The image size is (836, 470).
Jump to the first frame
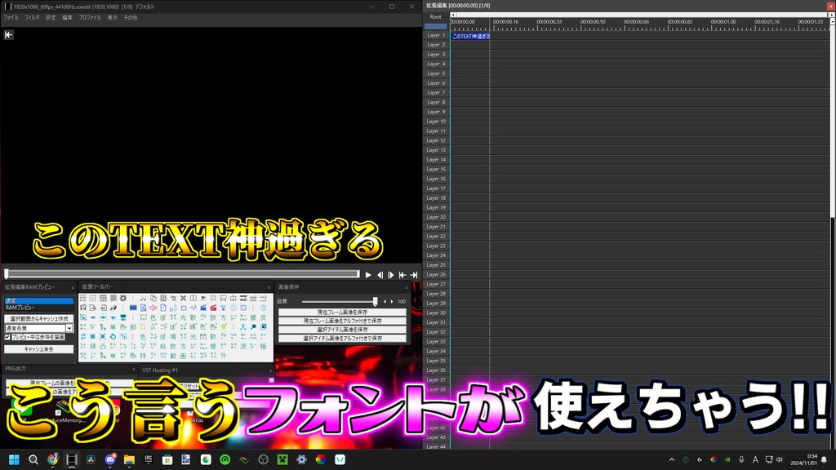[402, 275]
